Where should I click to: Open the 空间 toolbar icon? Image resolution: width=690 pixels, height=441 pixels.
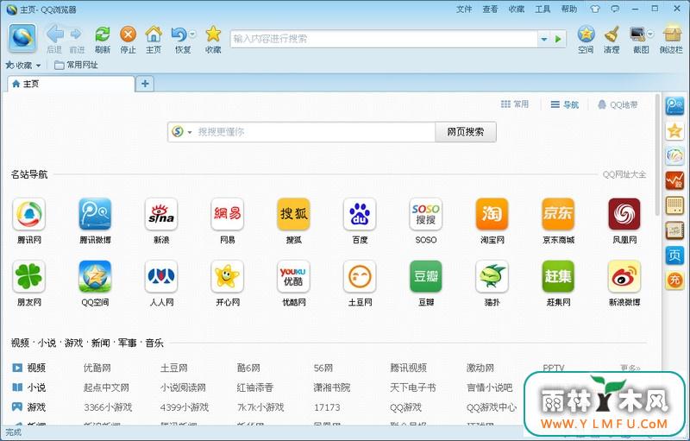coord(586,34)
